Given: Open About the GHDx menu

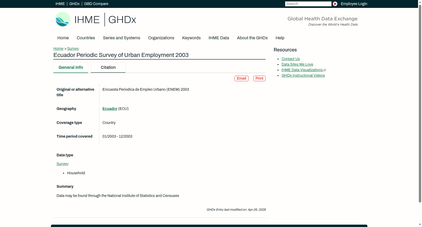Looking at the screenshot, I should tap(252, 38).
